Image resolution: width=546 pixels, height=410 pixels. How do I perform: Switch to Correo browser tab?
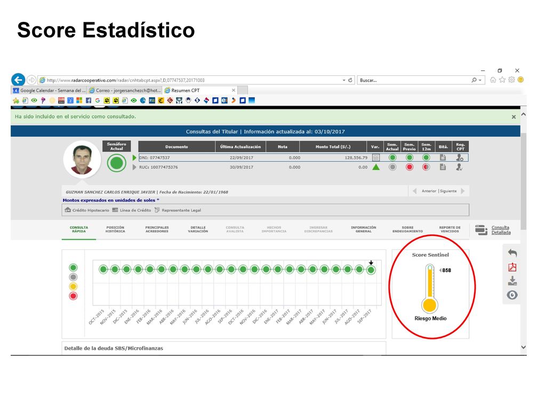(x=125, y=90)
